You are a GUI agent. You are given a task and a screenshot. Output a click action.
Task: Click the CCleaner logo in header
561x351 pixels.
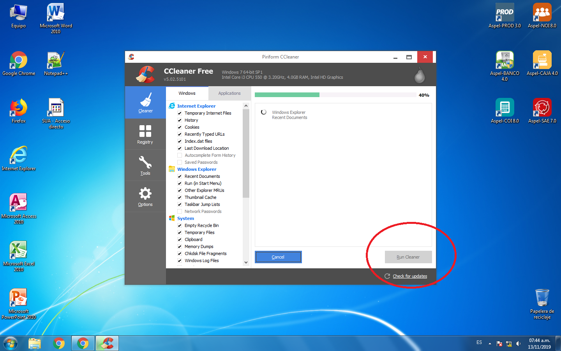tap(145, 74)
